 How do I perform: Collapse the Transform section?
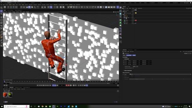click(x=123, y=59)
